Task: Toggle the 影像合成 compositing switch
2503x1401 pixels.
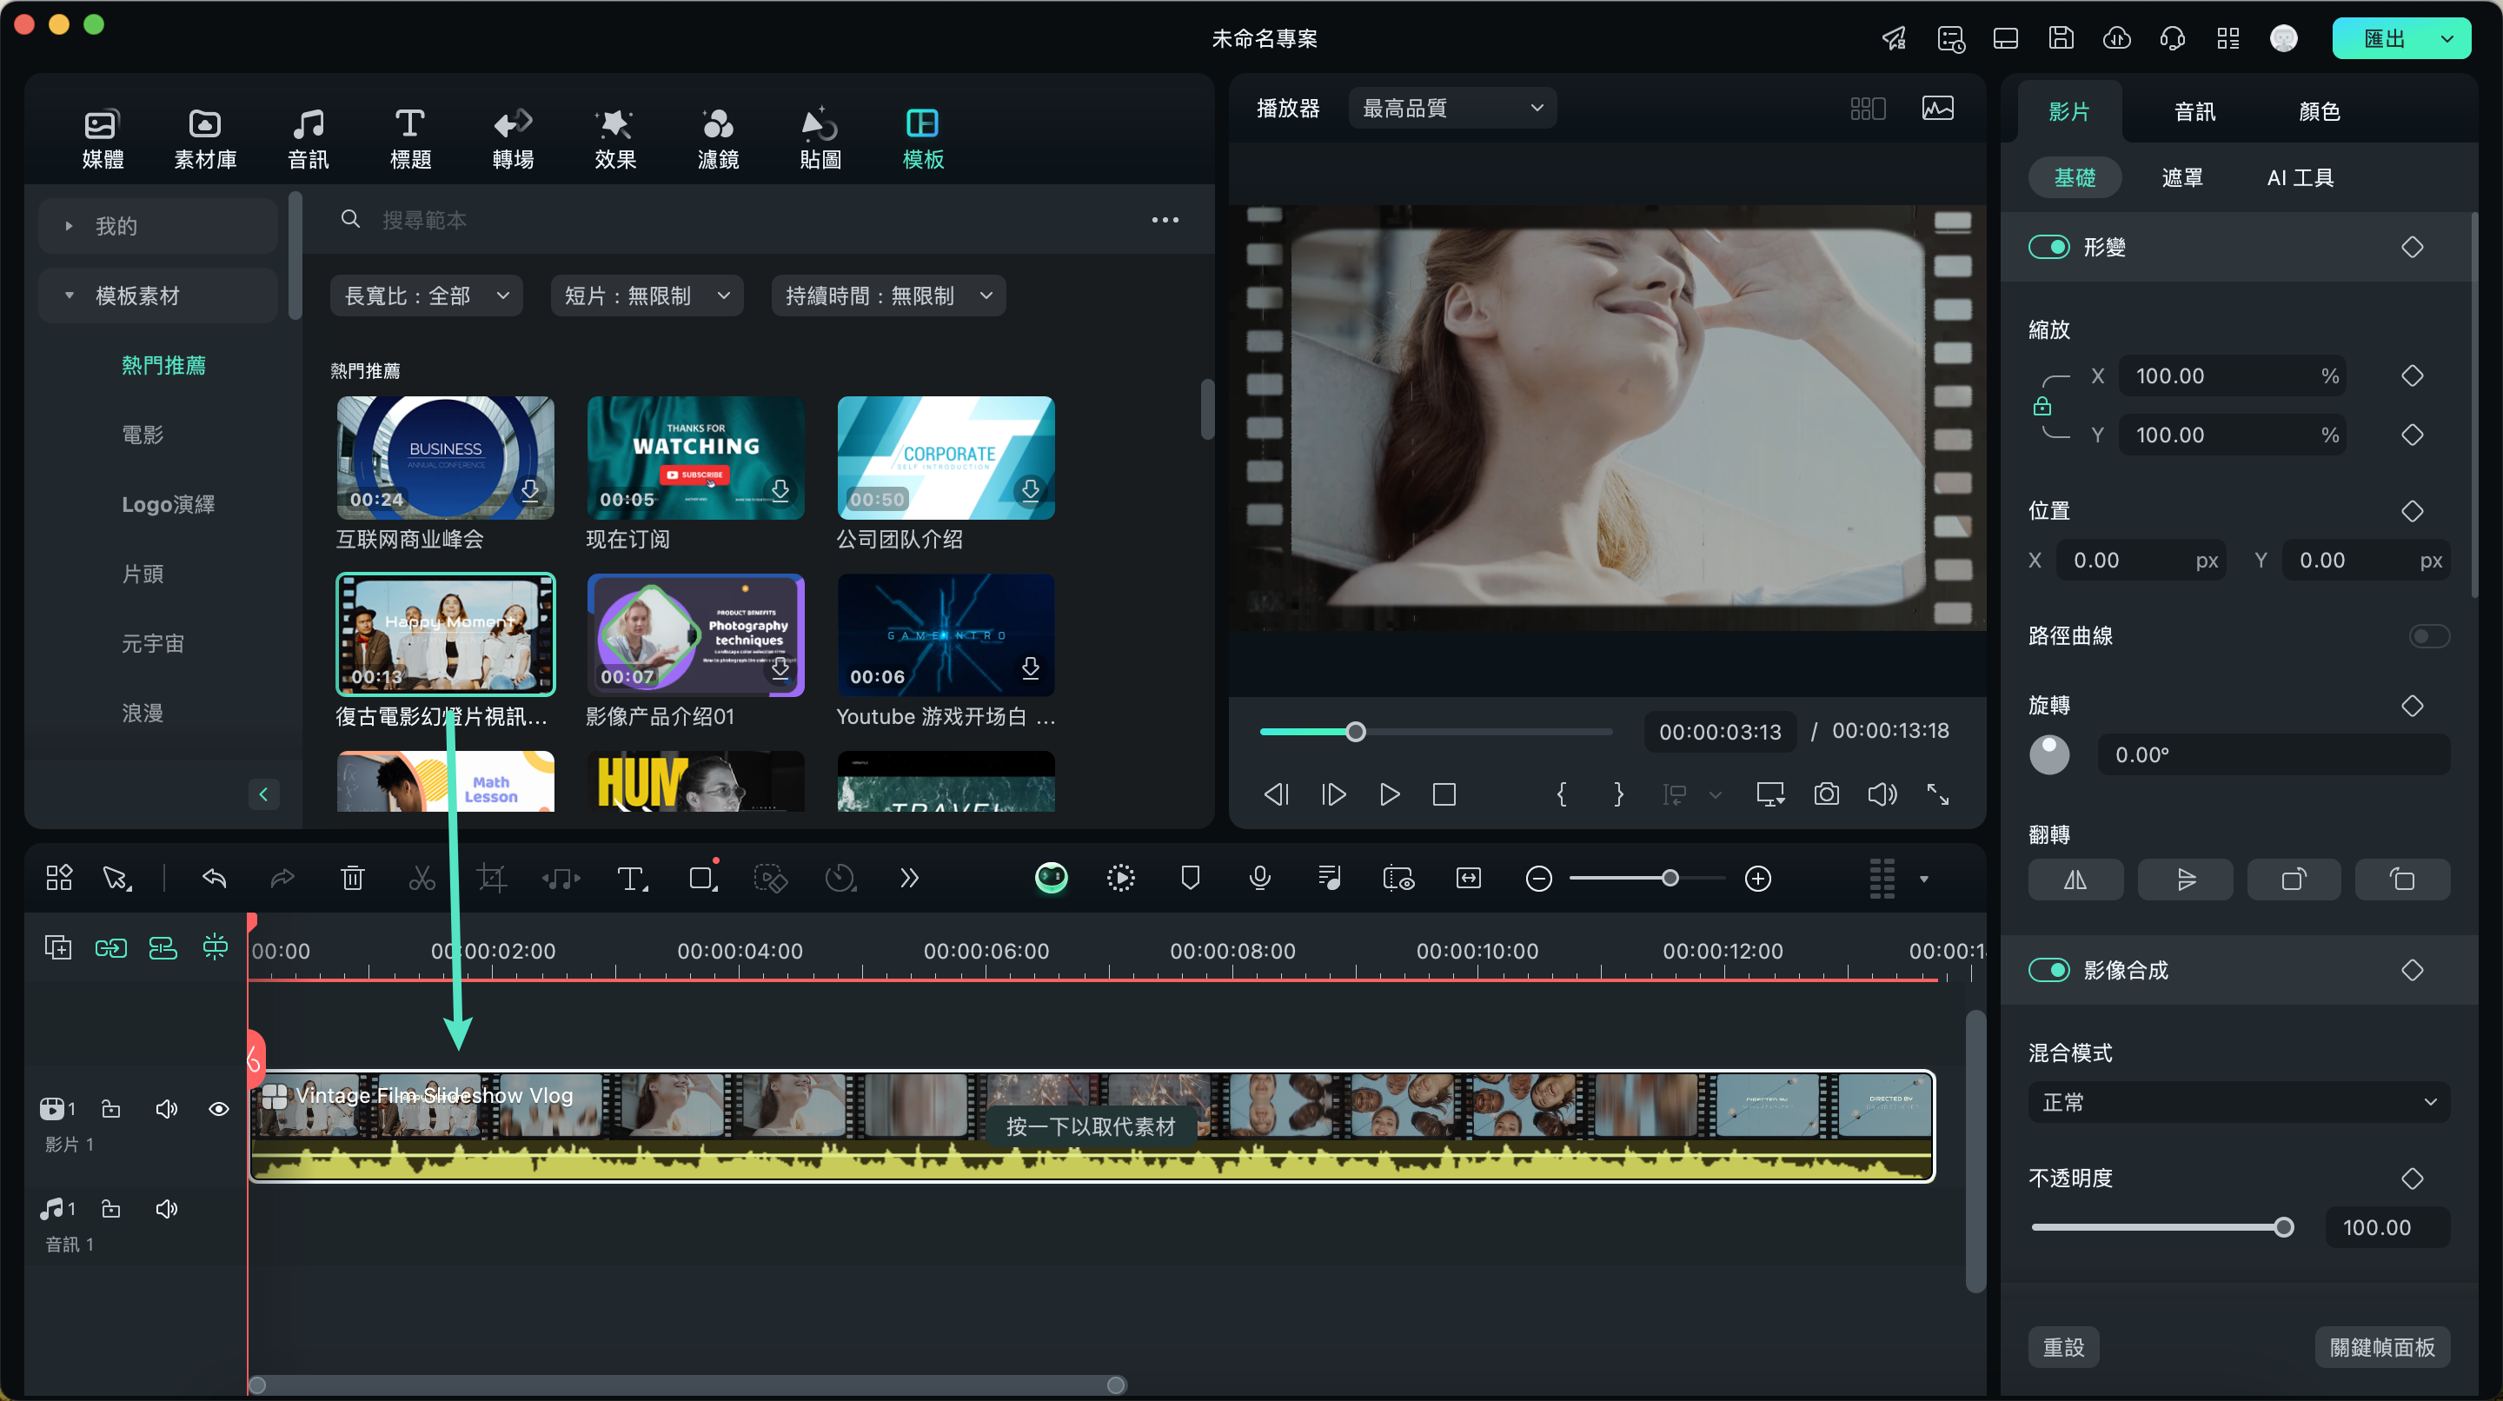Action: point(2049,970)
